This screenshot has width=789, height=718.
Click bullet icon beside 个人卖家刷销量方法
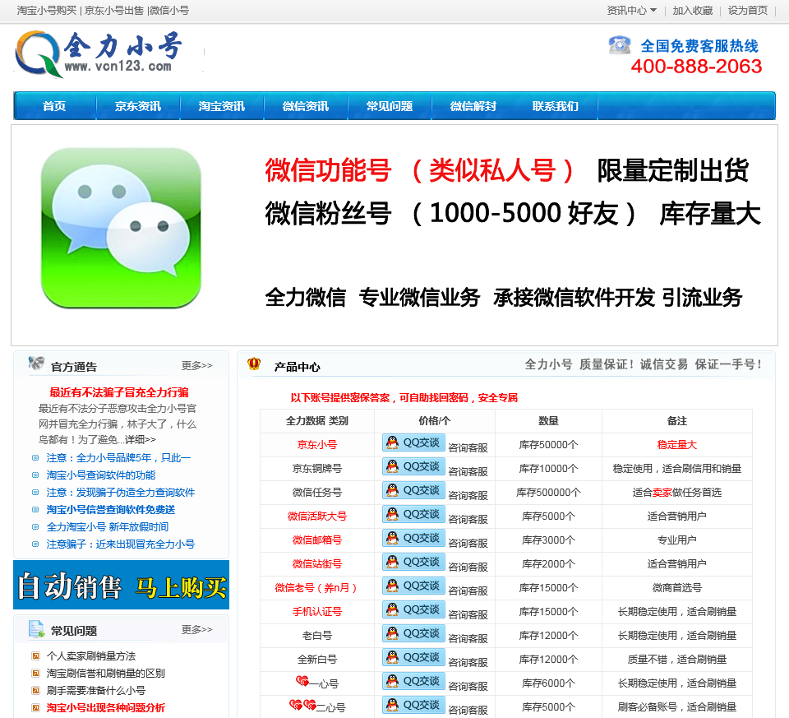click(35, 655)
